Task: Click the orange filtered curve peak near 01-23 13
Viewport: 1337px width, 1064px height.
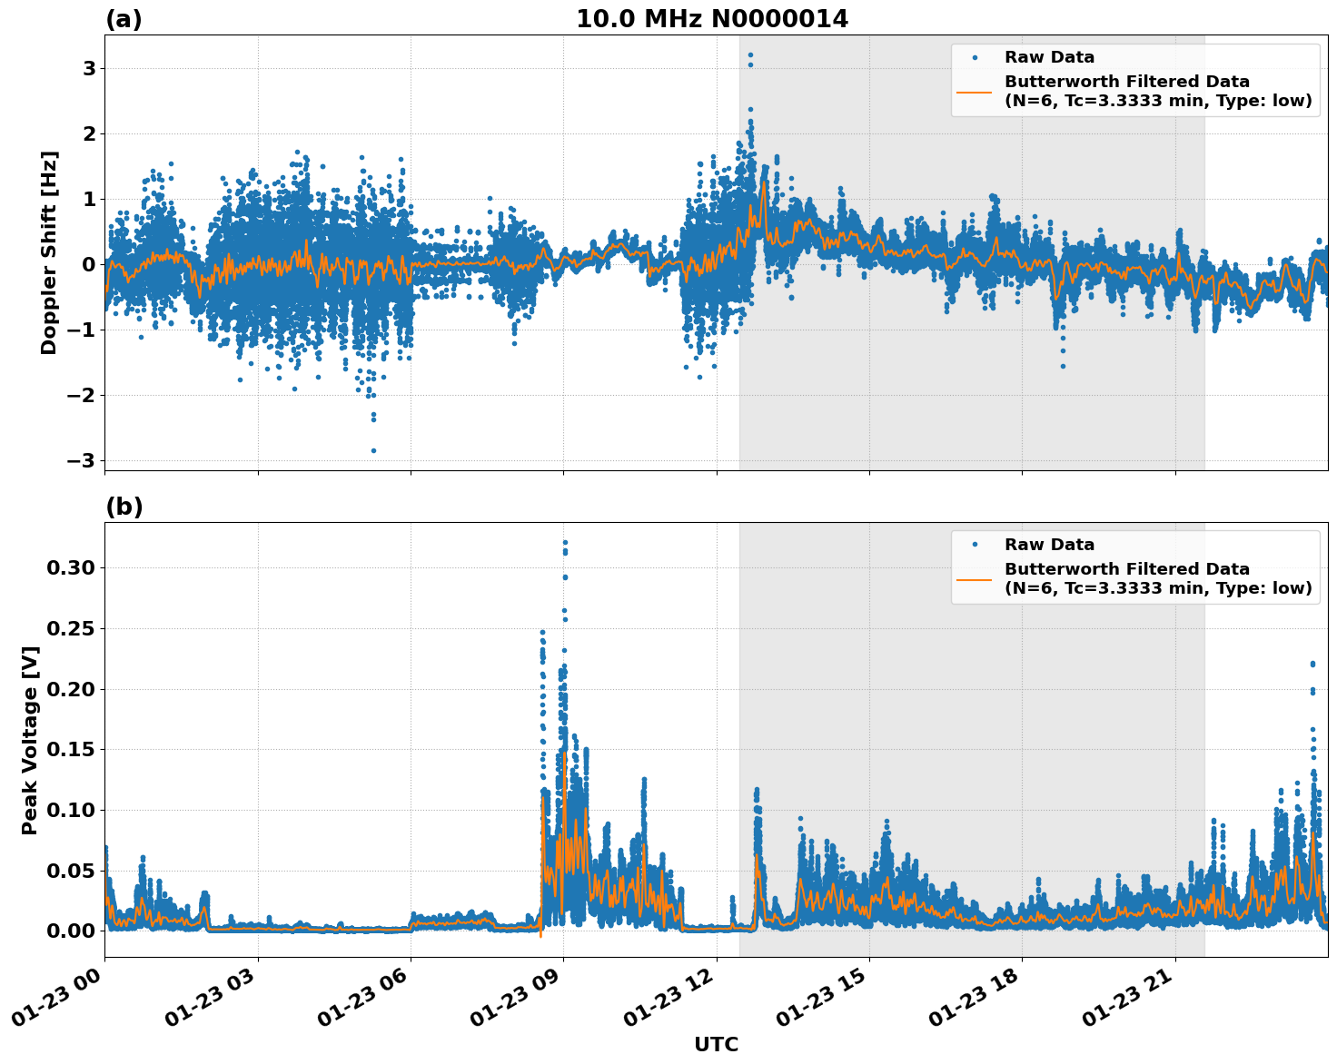Action: [x=765, y=180]
